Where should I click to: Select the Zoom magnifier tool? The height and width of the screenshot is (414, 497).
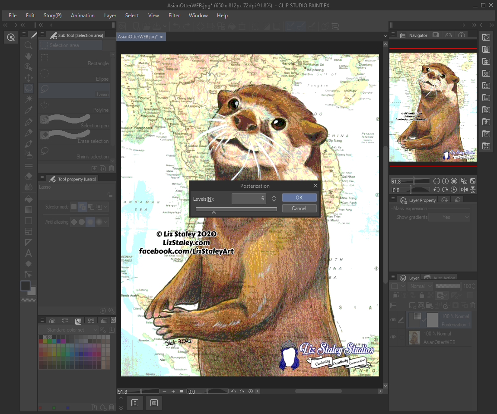pos(29,45)
